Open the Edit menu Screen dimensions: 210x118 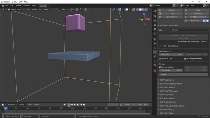click(12, 6)
